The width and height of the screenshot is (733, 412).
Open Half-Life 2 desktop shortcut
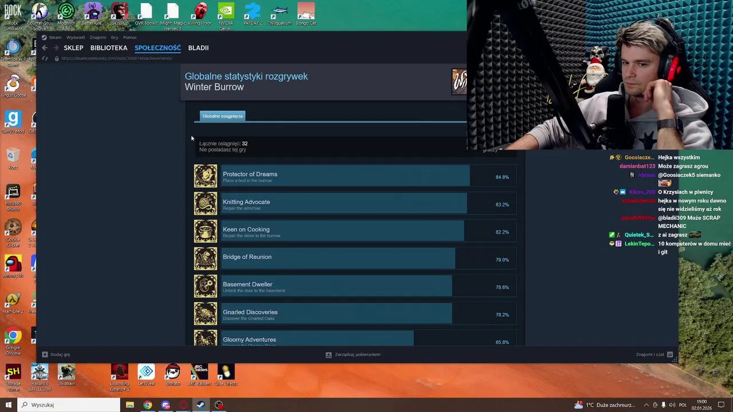[x=13, y=303]
